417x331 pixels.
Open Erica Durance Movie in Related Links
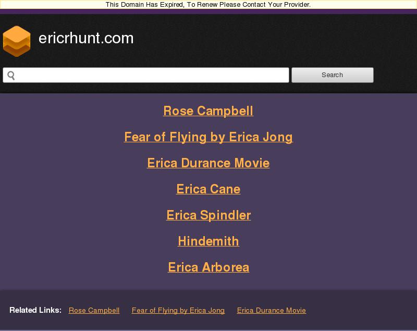[271, 310]
